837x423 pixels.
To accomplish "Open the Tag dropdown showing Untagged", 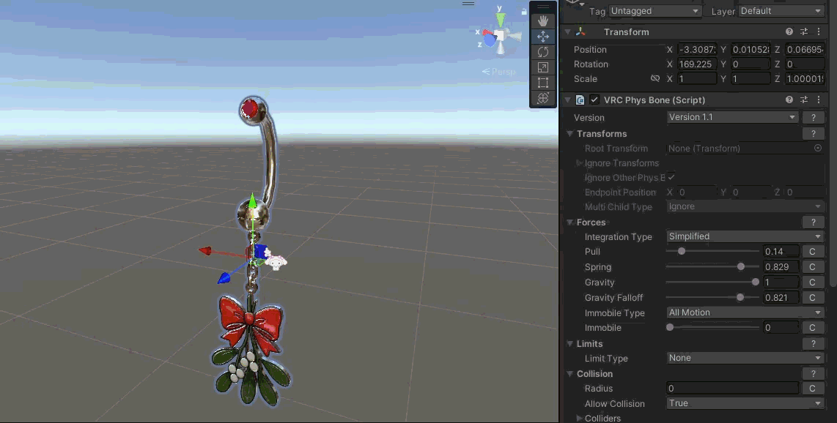I will pyautogui.click(x=655, y=11).
